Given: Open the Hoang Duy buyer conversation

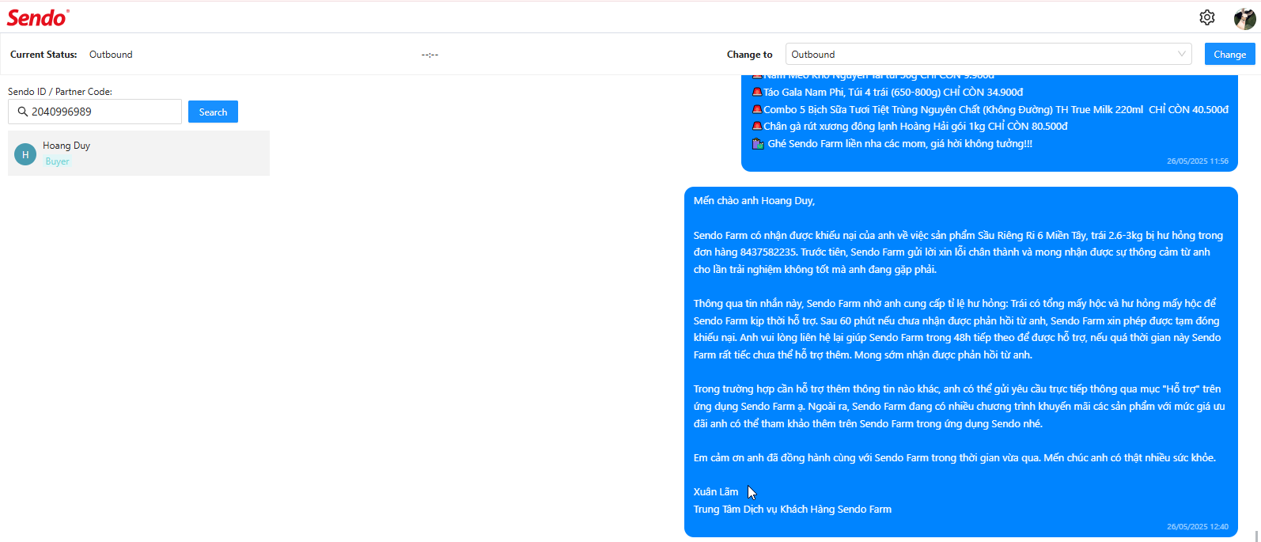Looking at the screenshot, I should 138,153.
